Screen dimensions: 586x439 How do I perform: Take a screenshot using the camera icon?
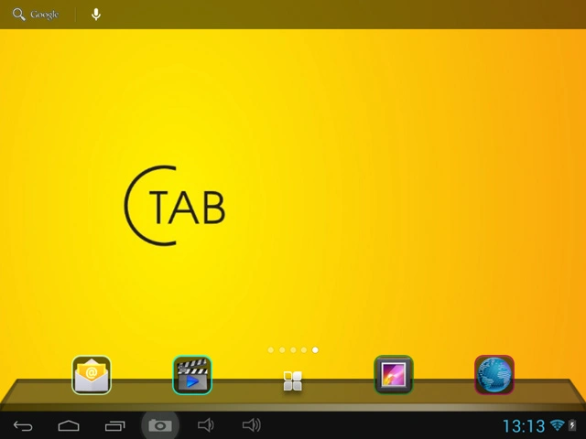160,425
